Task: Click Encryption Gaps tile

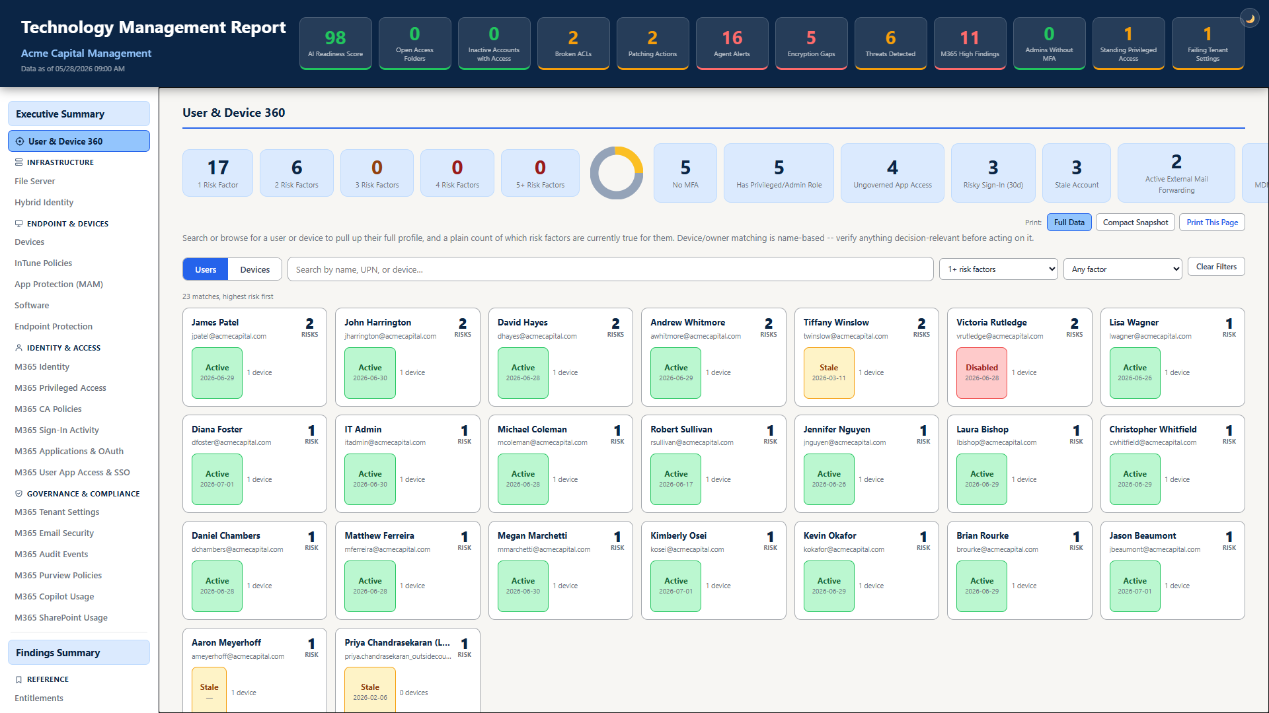Action: point(811,43)
